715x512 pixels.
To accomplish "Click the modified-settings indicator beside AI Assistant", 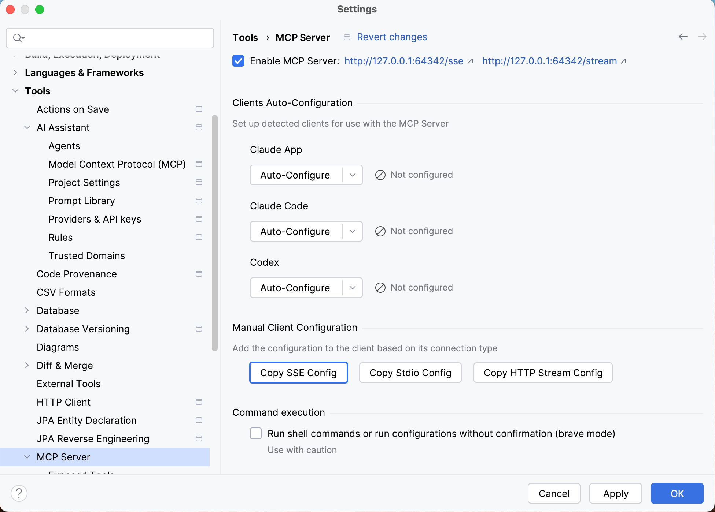I will (x=199, y=127).
